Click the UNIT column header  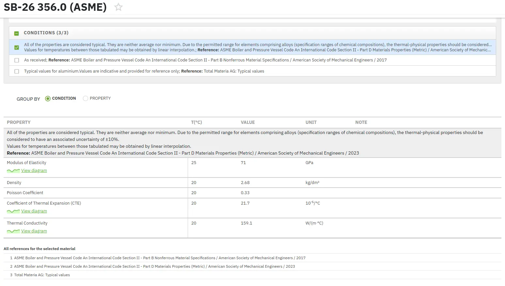pyautogui.click(x=311, y=122)
